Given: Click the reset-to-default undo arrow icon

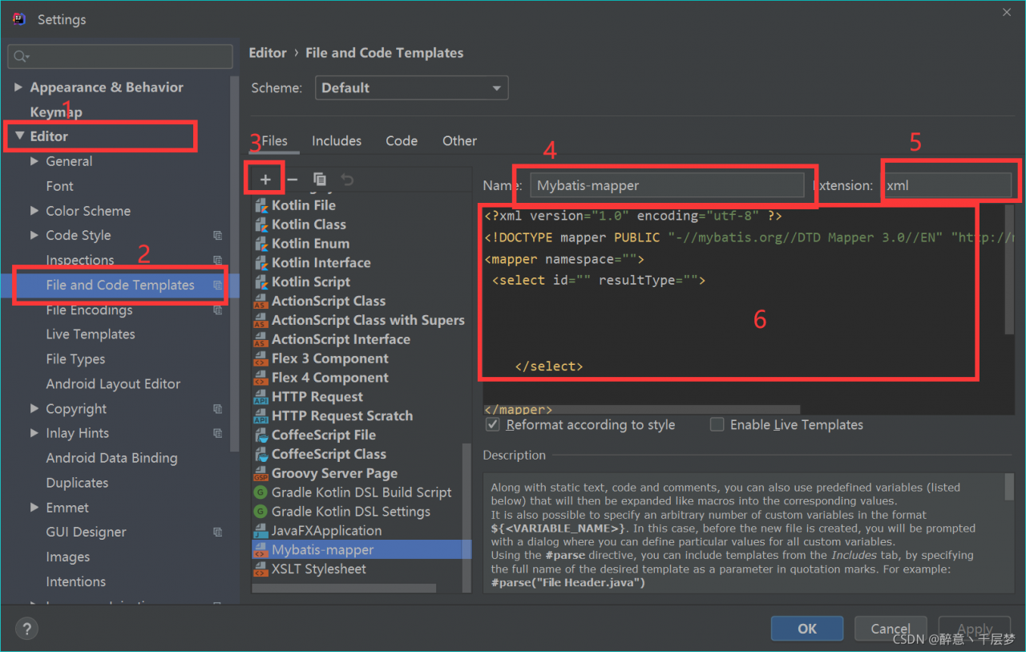Looking at the screenshot, I should (347, 180).
